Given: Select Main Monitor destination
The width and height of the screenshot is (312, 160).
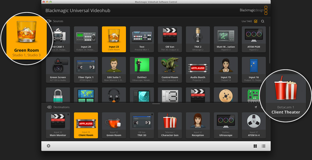Looking at the screenshot, I should click(58, 125).
